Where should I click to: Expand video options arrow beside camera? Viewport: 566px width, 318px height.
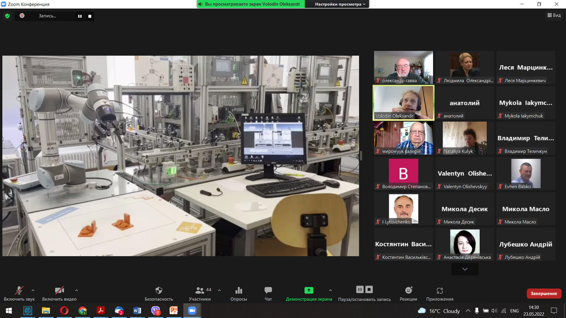[x=77, y=290]
